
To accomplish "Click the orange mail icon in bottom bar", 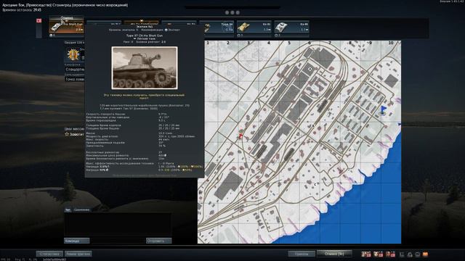I will (x=425, y=254).
